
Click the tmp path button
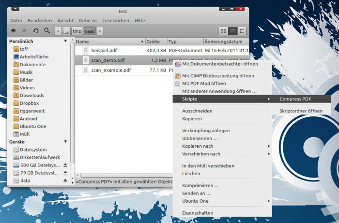(77, 31)
